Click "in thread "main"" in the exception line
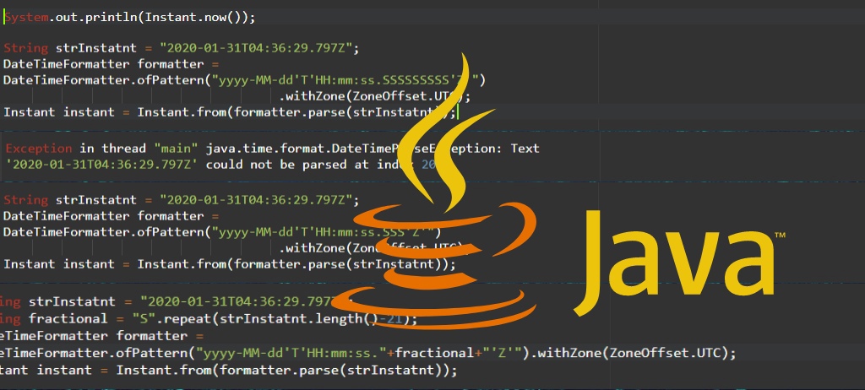The image size is (865, 390). click(139, 149)
